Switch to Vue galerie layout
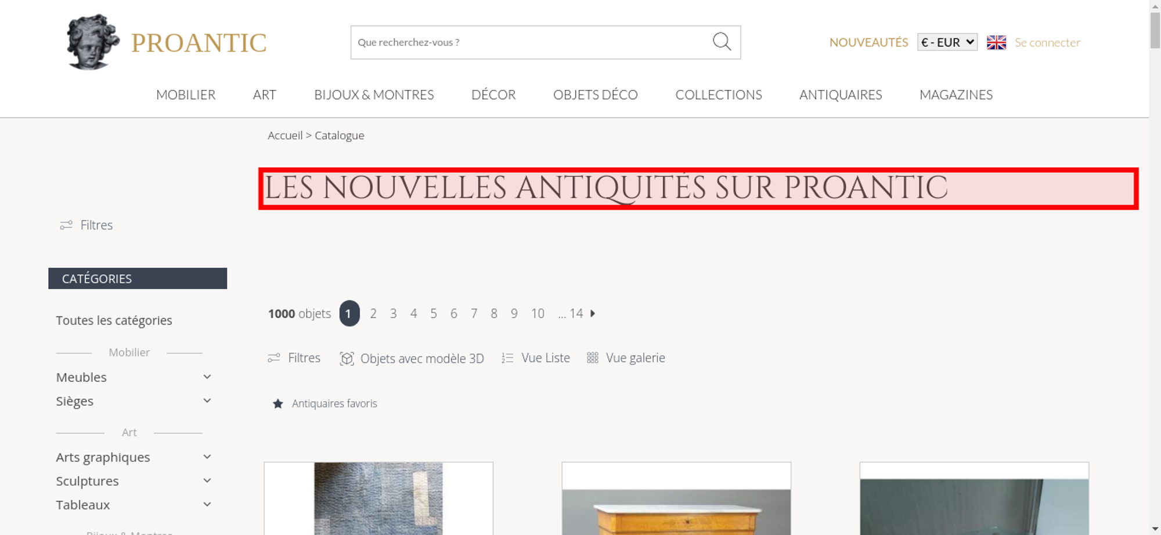The width and height of the screenshot is (1161, 535). [626, 358]
